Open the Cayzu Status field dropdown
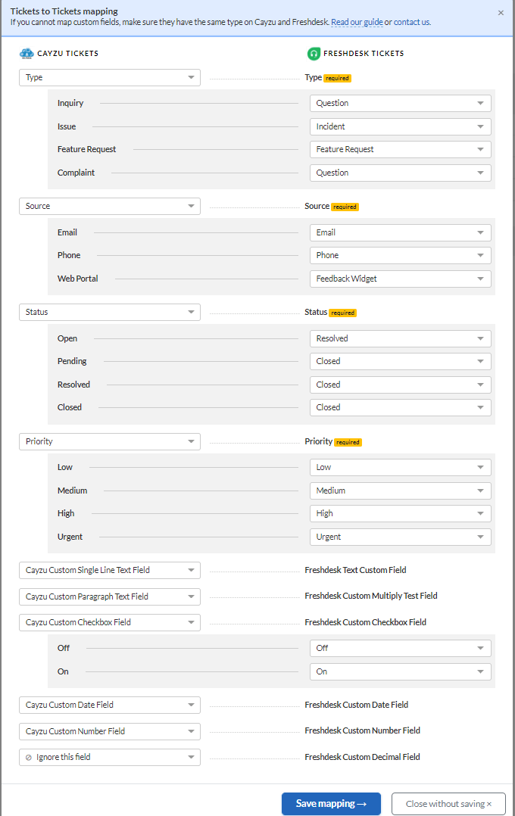 pos(110,312)
